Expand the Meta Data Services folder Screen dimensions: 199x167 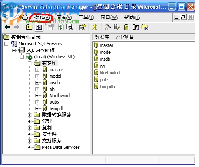[x=29, y=148]
